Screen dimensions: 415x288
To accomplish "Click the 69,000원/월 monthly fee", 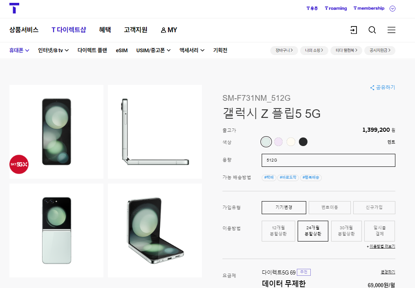I will (381, 285).
